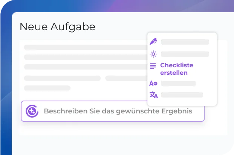
Task: Pick the menu entry beside spell-check icon
Action: point(178,84)
